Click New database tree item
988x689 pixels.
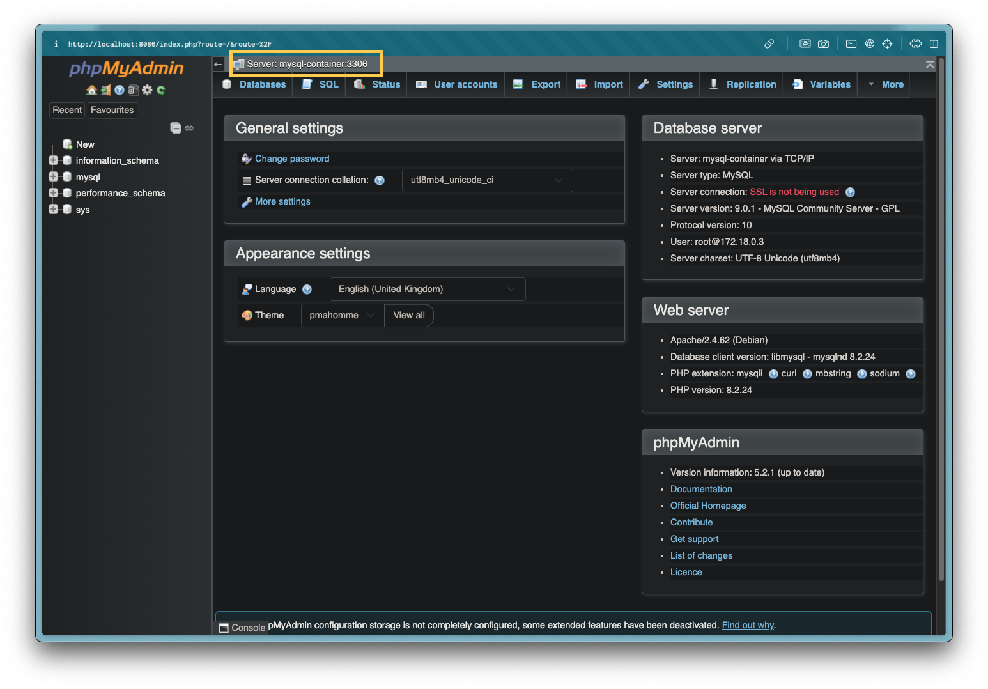pos(85,144)
